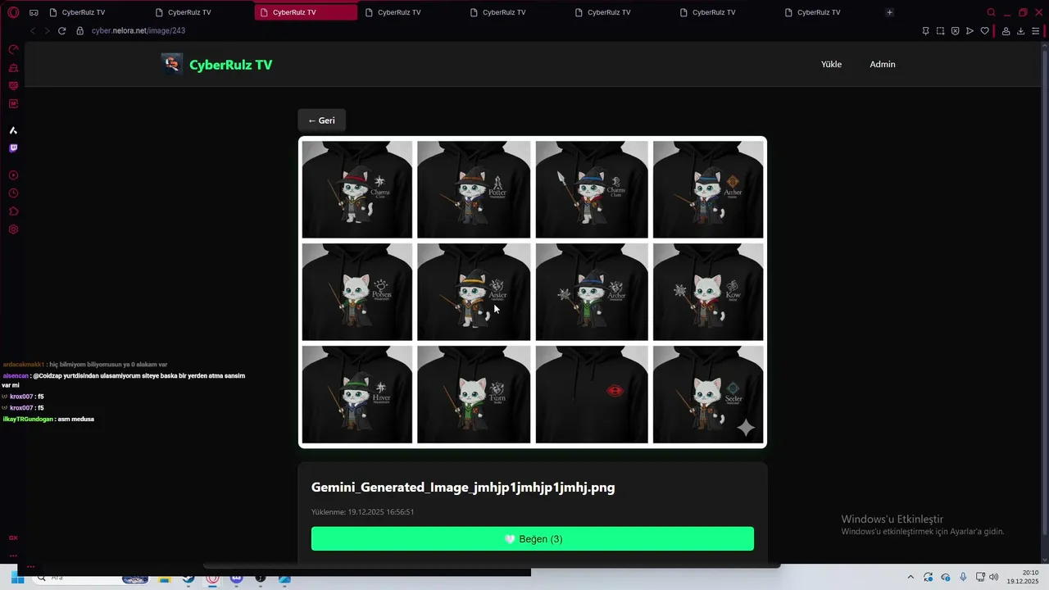
Task: Open the ad blocker shield icon
Action: click(955, 31)
